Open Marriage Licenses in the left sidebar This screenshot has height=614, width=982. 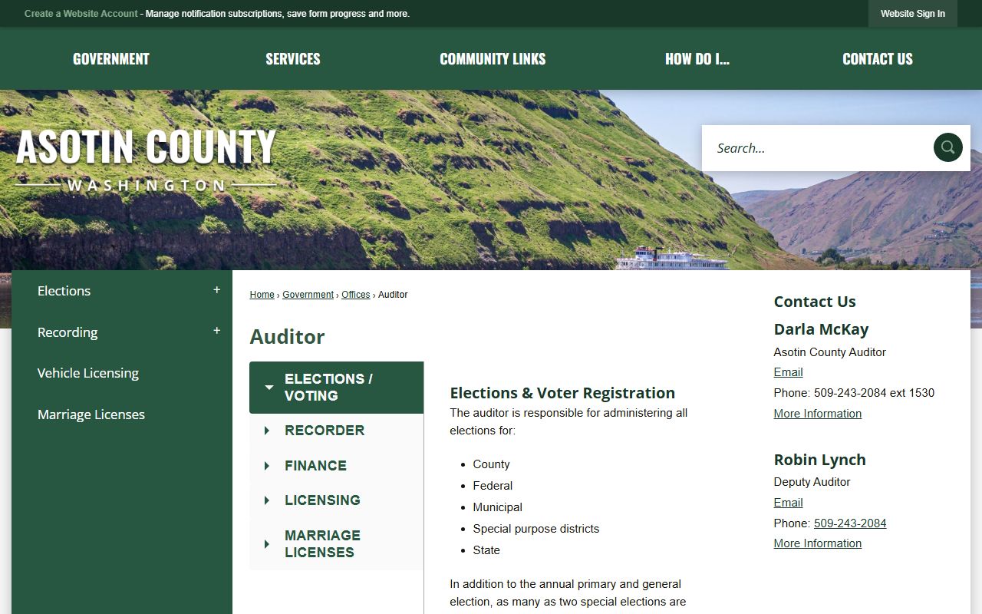[x=91, y=414]
